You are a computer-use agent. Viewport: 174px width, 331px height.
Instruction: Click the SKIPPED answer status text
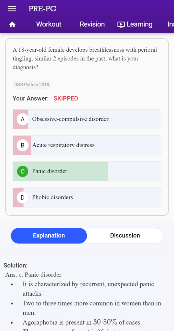coord(66,98)
